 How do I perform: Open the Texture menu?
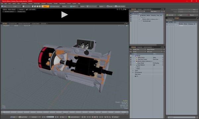30,4
